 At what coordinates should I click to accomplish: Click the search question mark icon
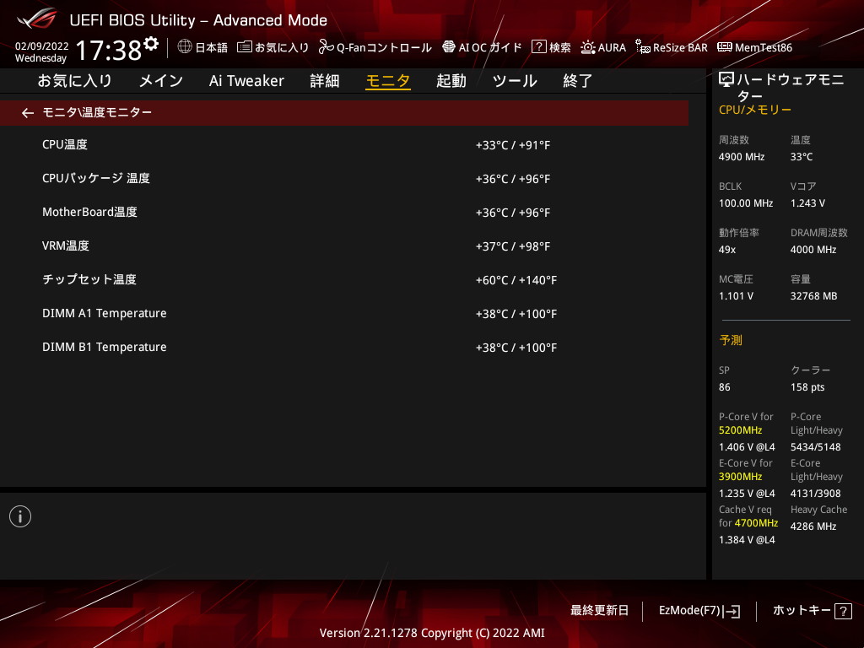tap(538, 47)
